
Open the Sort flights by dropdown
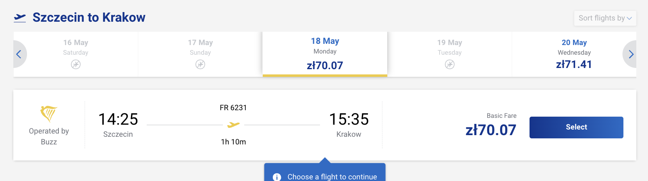605,18
